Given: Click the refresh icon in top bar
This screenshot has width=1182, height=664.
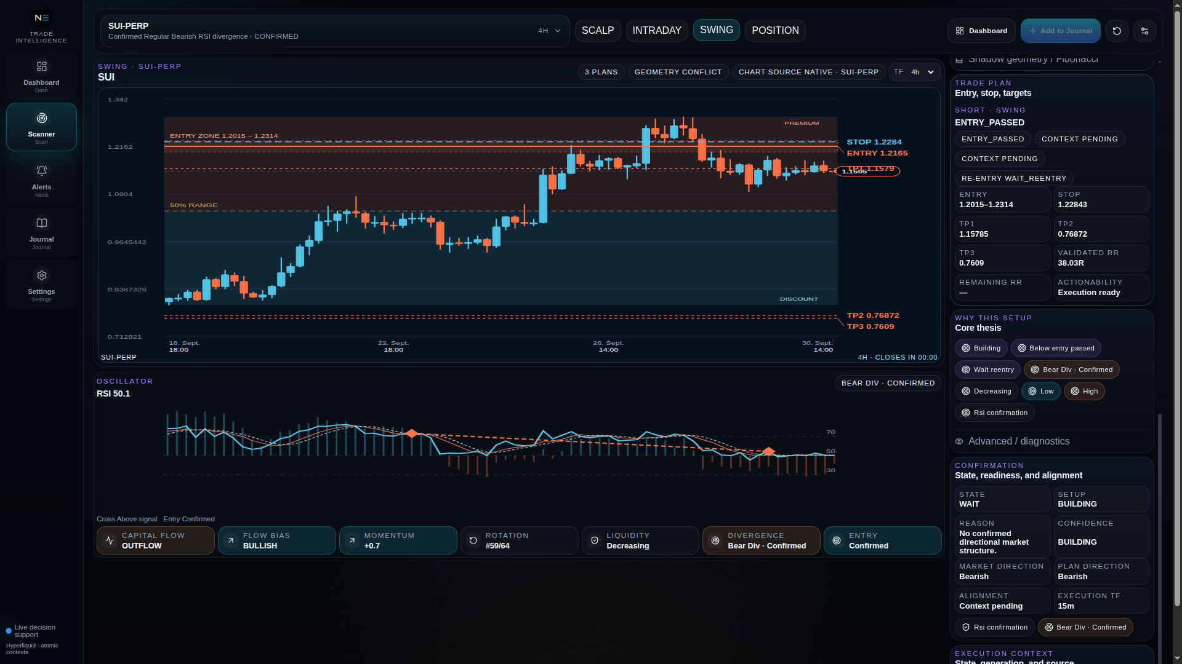Looking at the screenshot, I should pos(1117,31).
